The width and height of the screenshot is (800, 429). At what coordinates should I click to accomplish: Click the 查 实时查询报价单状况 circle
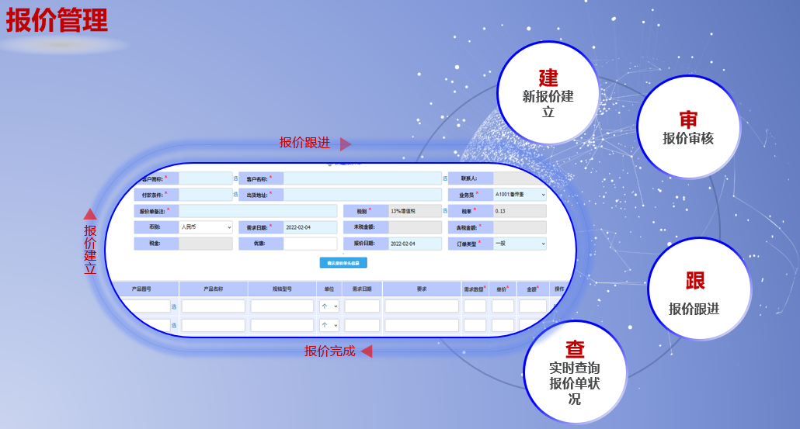[x=575, y=372]
